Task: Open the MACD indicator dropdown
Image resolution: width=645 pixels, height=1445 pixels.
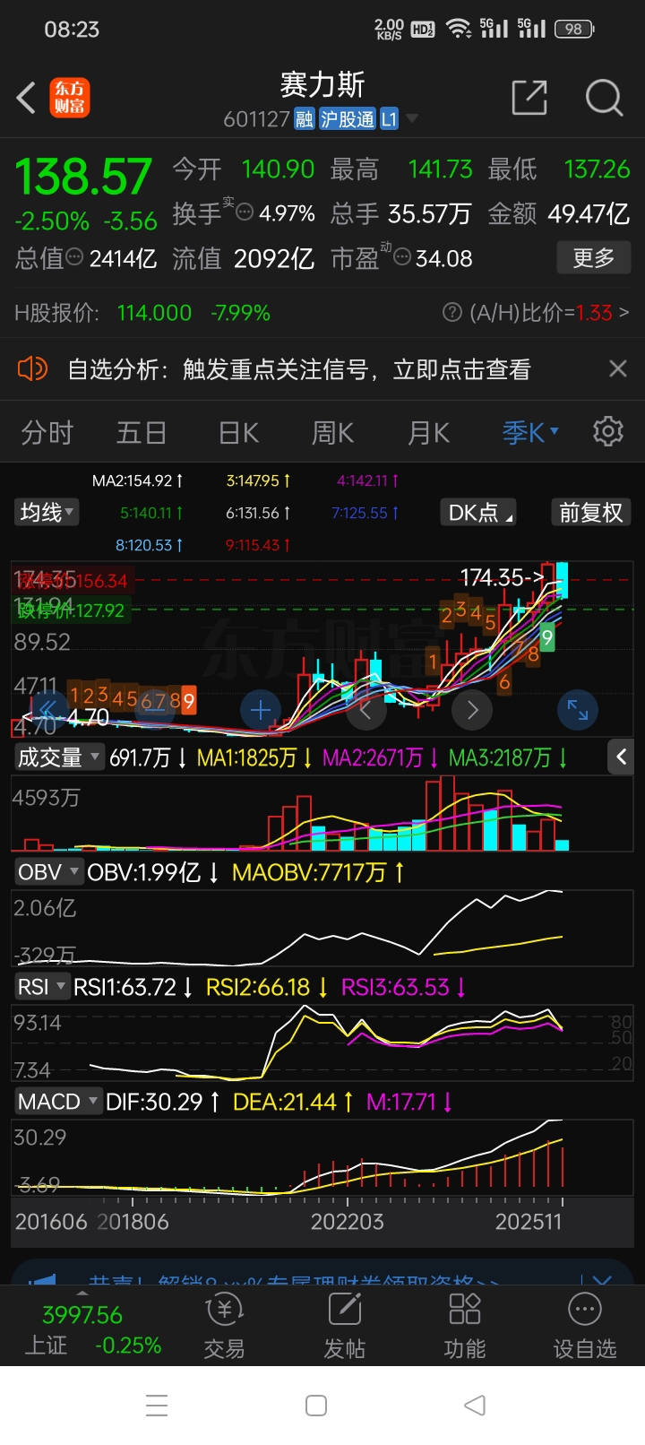Action: tap(57, 1102)
